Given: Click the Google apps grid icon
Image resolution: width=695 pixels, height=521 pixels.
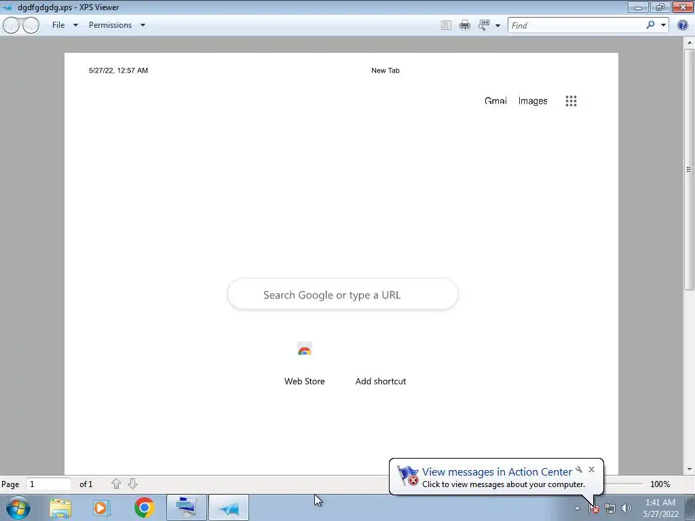Looking at the screenshot, I should (571, 101).
